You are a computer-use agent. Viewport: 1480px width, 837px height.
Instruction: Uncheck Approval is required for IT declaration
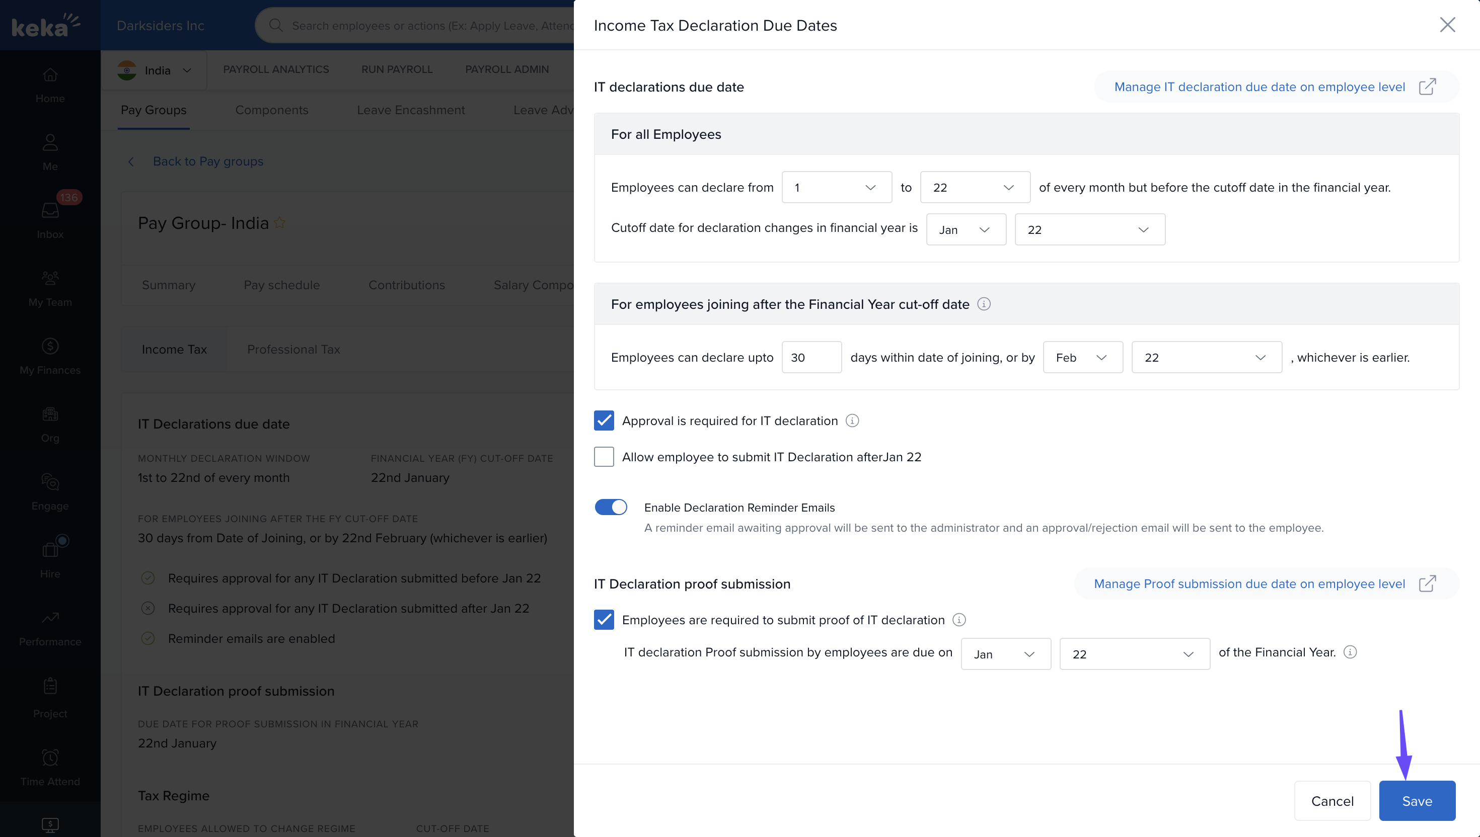(604, 421)
